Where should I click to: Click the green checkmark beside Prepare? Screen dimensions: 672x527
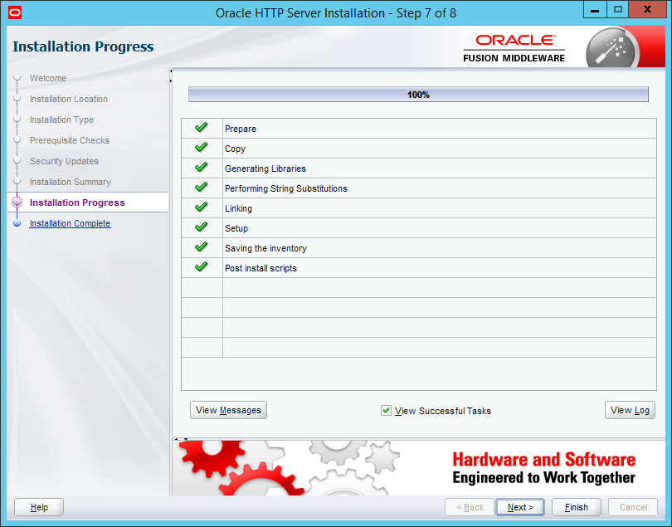pos(201,128)
